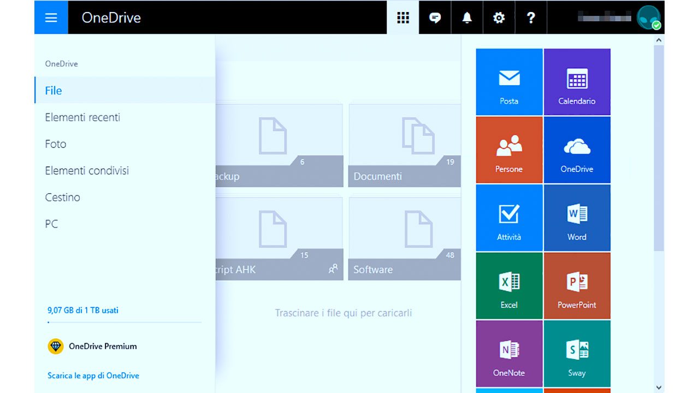
Task: Open the Posta mail app tile
Action: (509, 82)
